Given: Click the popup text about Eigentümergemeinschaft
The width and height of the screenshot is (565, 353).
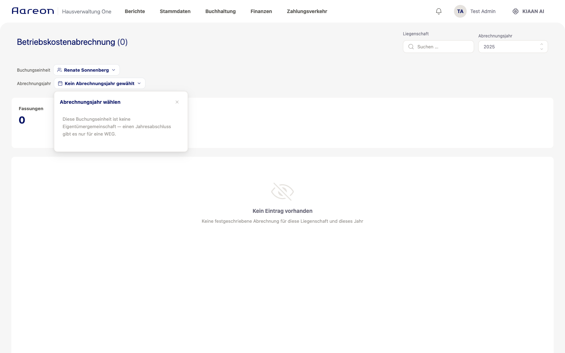Looking at the screenshot, I should pos(117,127).
